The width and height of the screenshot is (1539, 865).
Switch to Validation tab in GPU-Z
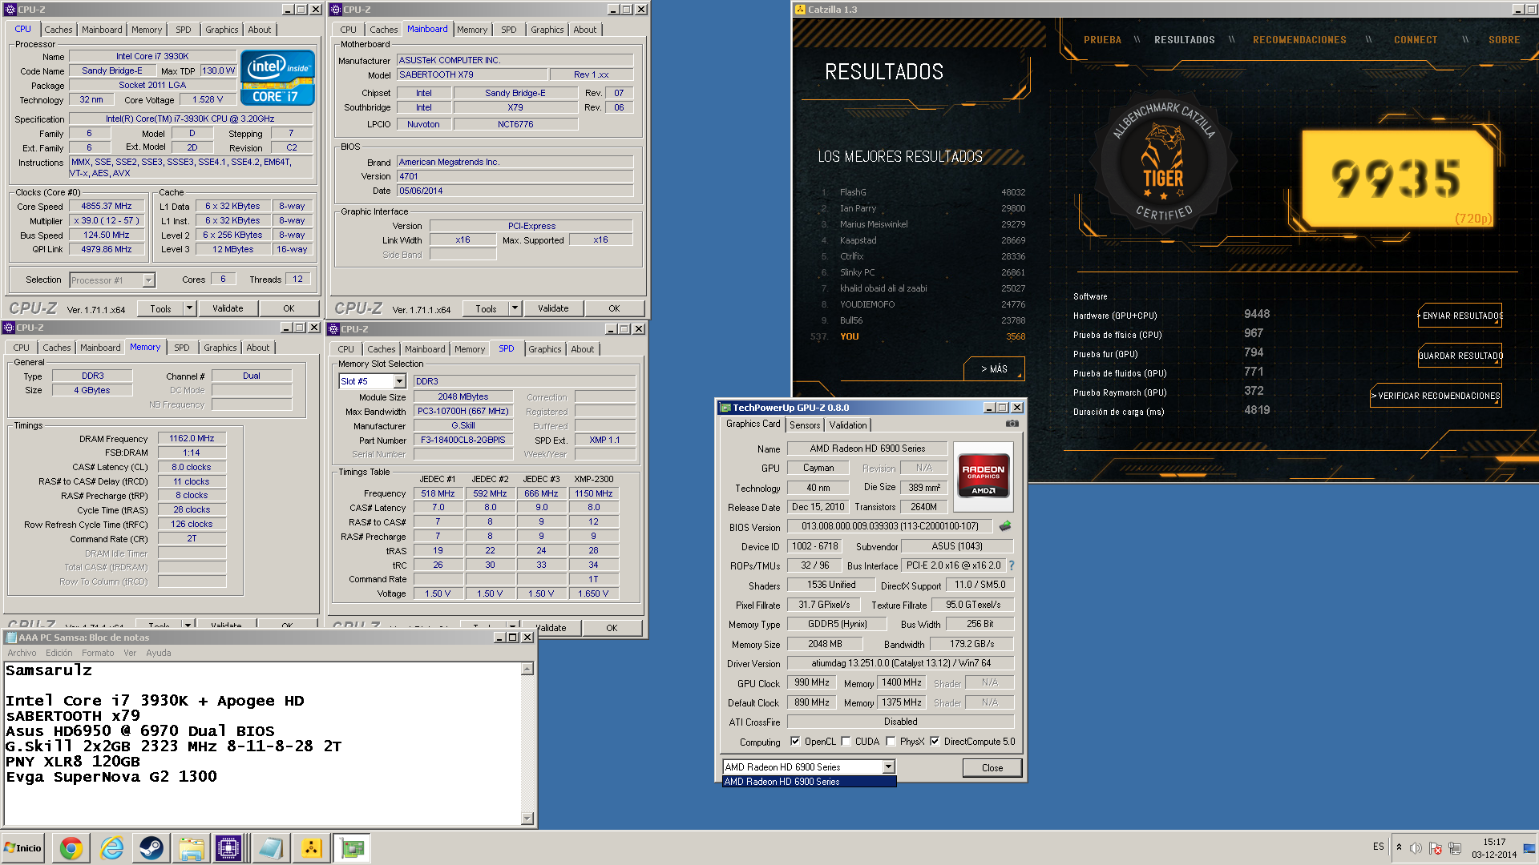[847, 425]
